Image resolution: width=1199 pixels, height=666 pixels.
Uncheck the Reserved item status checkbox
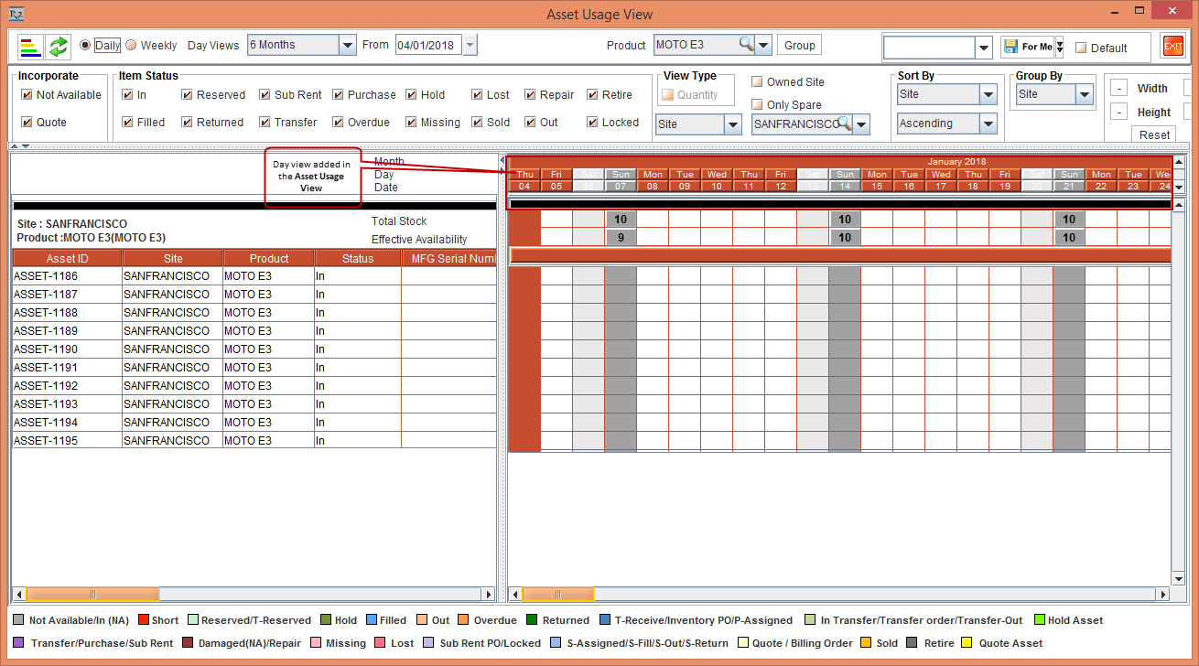click(187, 95)
